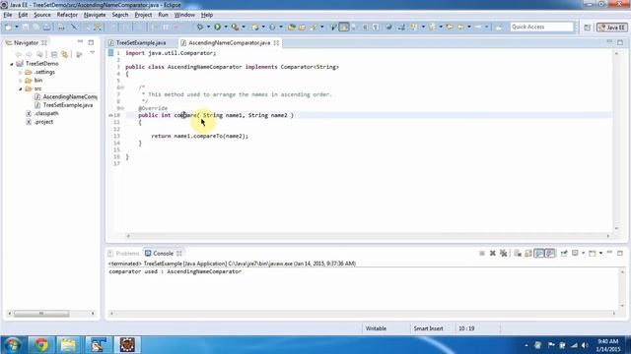Collapse the src folder
Viewport: 631px width, 354px height.
pos(20,88)
